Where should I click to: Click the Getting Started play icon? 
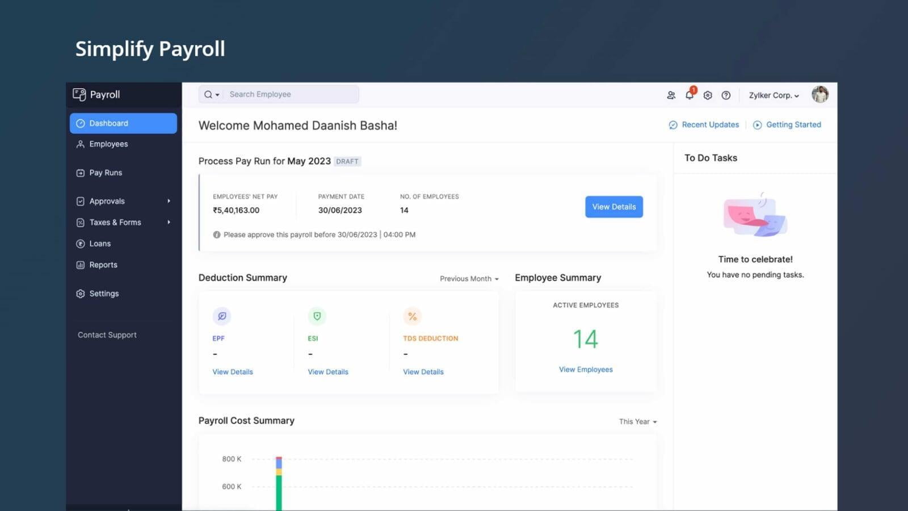tap(757, 125)
